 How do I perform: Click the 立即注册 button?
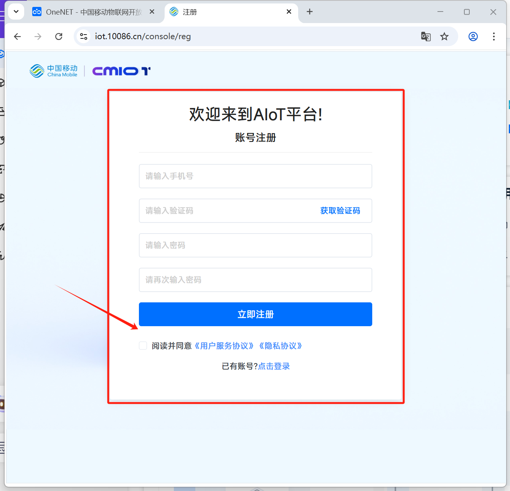click(256, 314)
